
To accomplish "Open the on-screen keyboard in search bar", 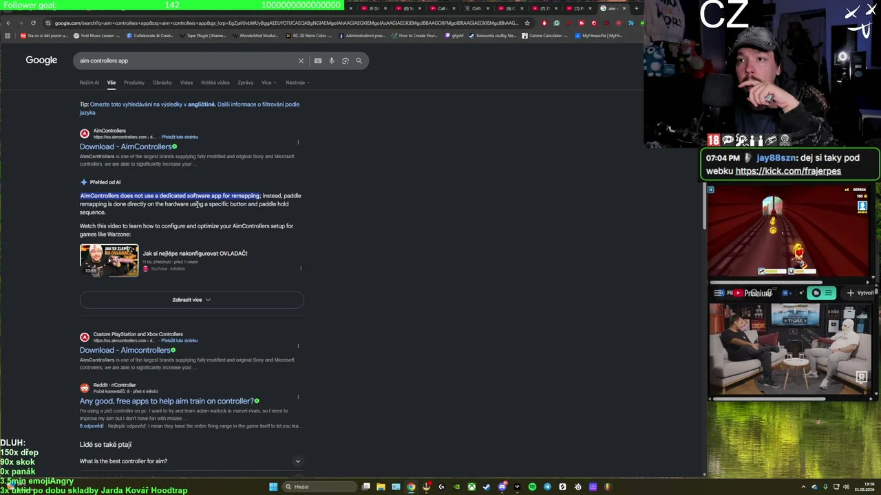I will click(x=317, y=60).
